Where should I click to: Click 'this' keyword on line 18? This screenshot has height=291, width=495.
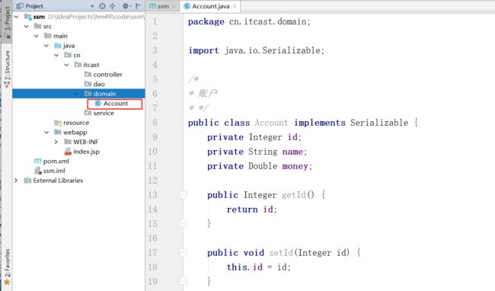(x=237, y=267)
